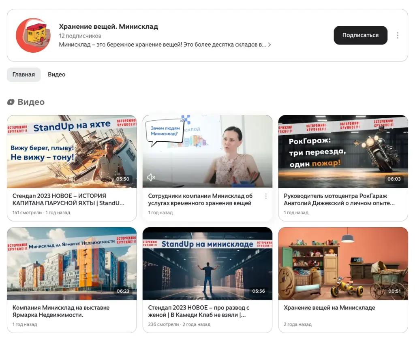415x345 pixels.
Task: Unmute the preview video with speaker icon
Action: (151, 177)
